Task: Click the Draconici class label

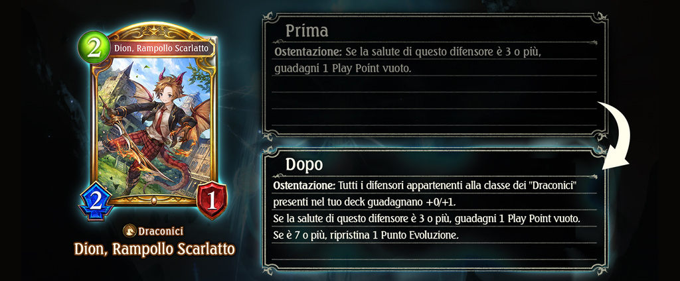Action: (161, 231)
